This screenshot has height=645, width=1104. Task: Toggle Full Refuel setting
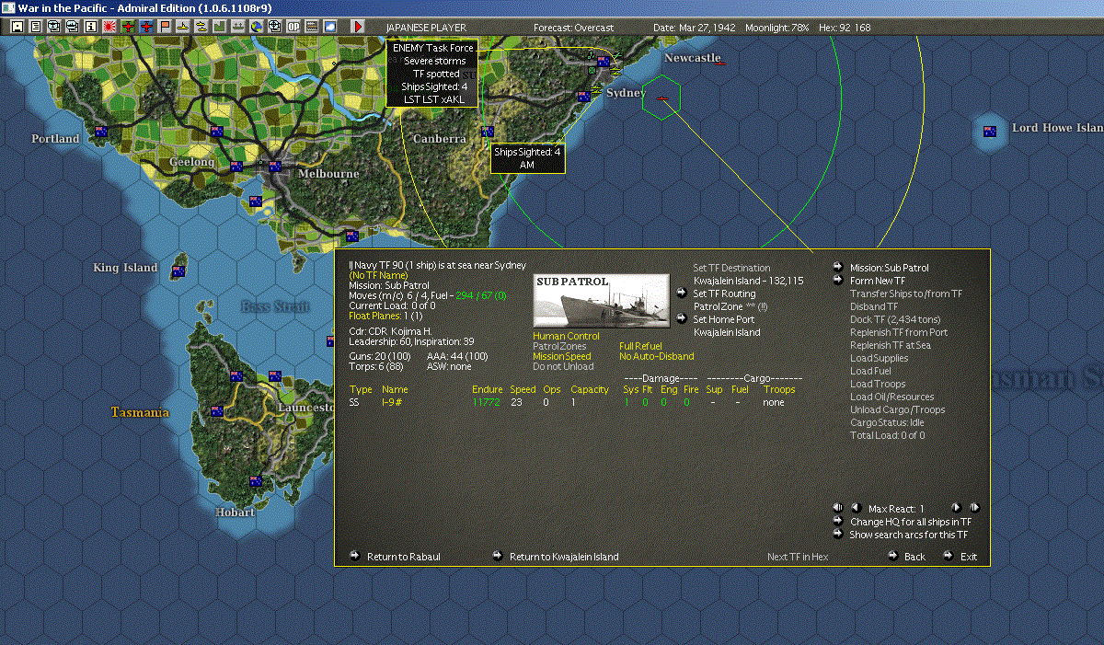click(640, 346)
